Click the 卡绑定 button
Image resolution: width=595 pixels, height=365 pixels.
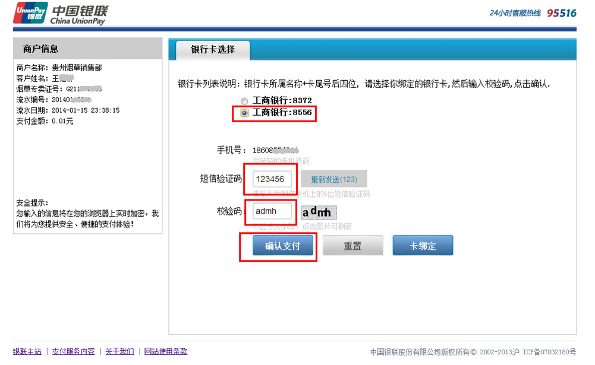423,246
